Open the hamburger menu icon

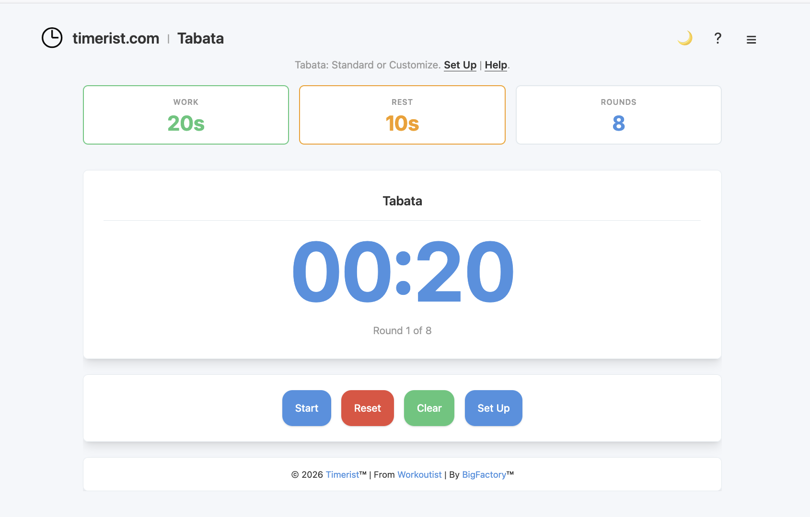coord(751,40)
